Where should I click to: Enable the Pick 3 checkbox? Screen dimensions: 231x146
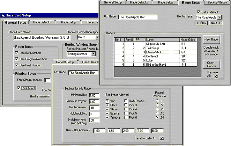126,105
